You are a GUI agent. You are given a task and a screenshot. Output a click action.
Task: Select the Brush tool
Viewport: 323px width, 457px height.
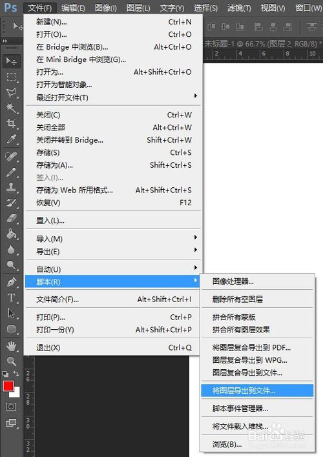click(12, 172)
